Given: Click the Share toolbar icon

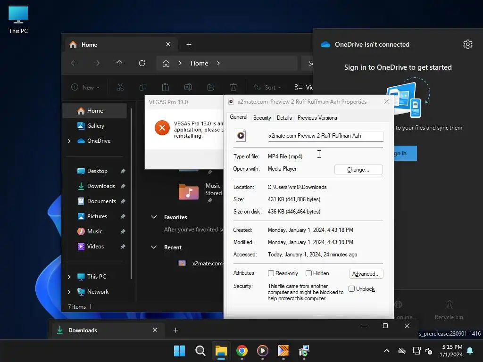Looking at the screenshot, I should (x=211, y=87).
